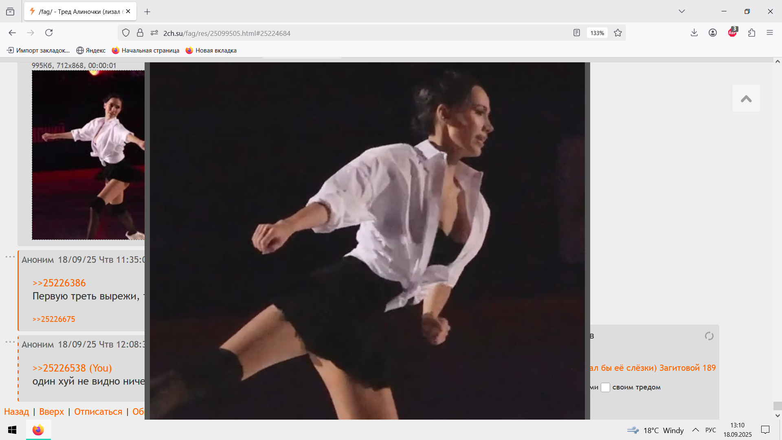Click the tracking protection shield icon

[x=126, y=33]
